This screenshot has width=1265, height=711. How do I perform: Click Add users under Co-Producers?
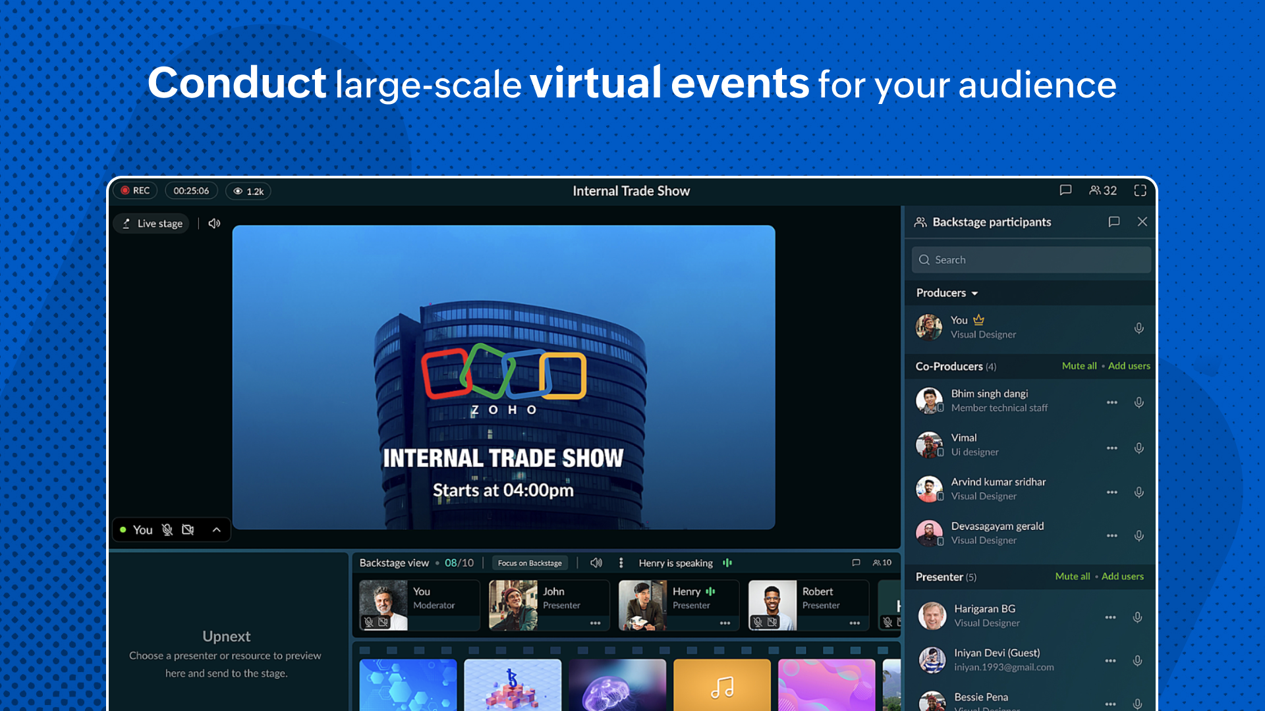point(1129,365)
